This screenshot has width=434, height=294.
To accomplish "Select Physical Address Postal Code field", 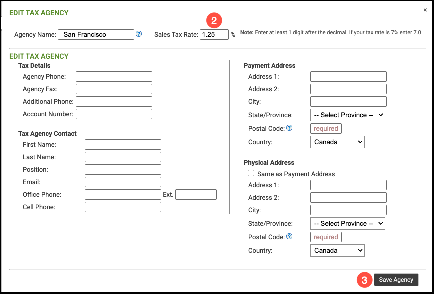I will (x=326, y=237).
